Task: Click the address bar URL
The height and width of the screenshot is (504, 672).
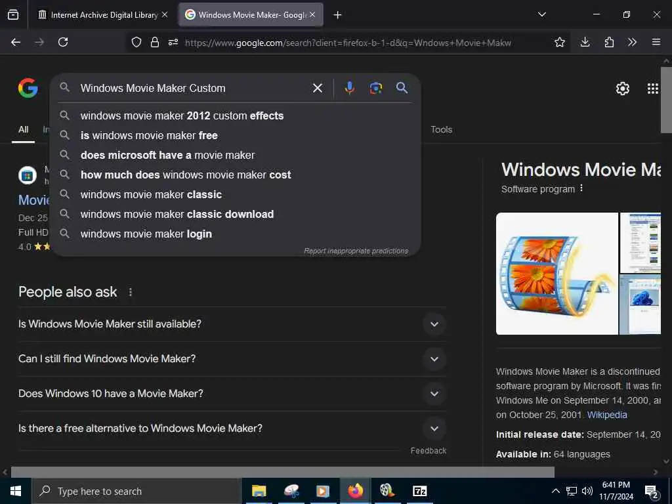Action: 348,43
